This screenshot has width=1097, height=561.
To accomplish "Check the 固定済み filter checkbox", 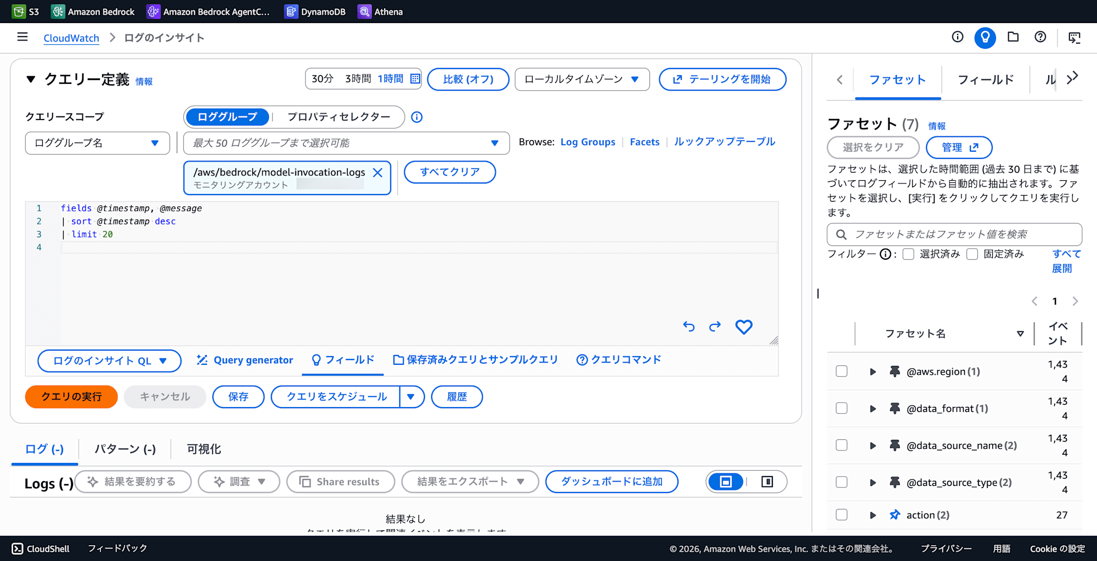I will pos(972,254).
